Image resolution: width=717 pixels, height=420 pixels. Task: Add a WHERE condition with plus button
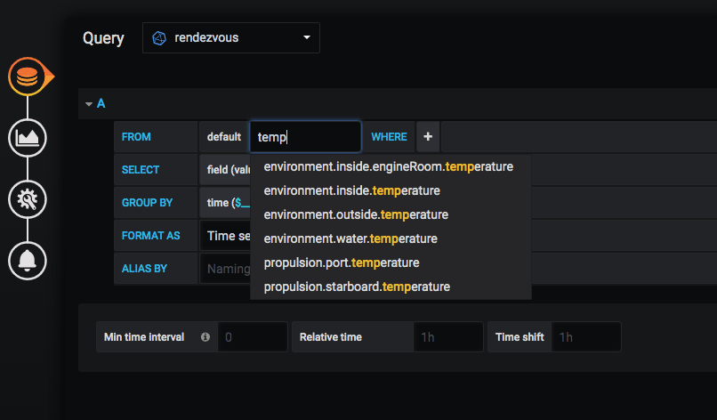pos(428,137)
